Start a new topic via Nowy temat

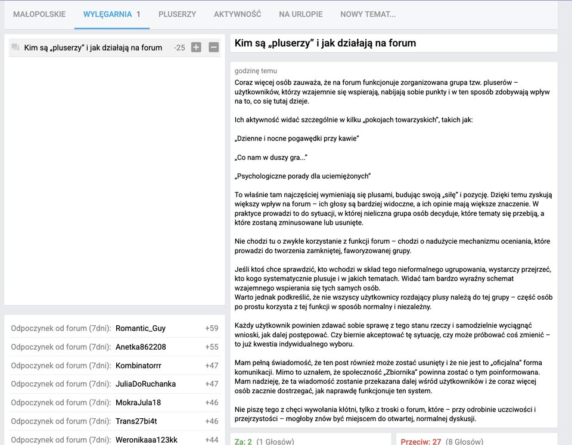tap(368, 14)
